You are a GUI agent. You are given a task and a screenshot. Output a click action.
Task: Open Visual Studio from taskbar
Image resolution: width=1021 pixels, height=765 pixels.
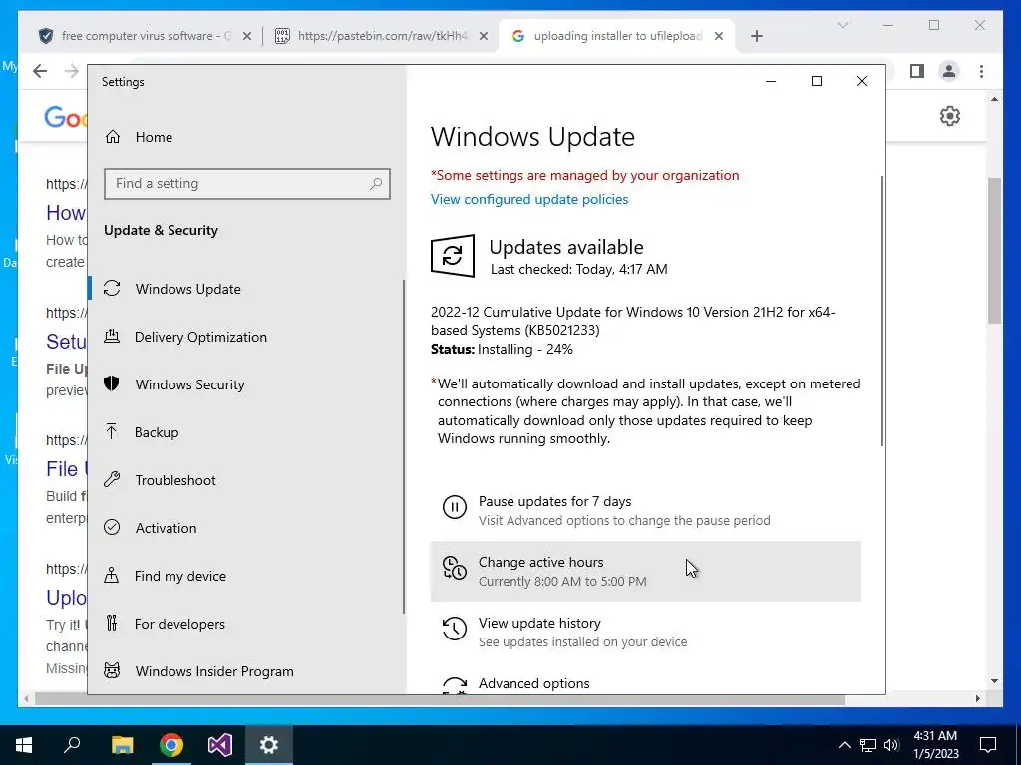click(x=220, y=745)
